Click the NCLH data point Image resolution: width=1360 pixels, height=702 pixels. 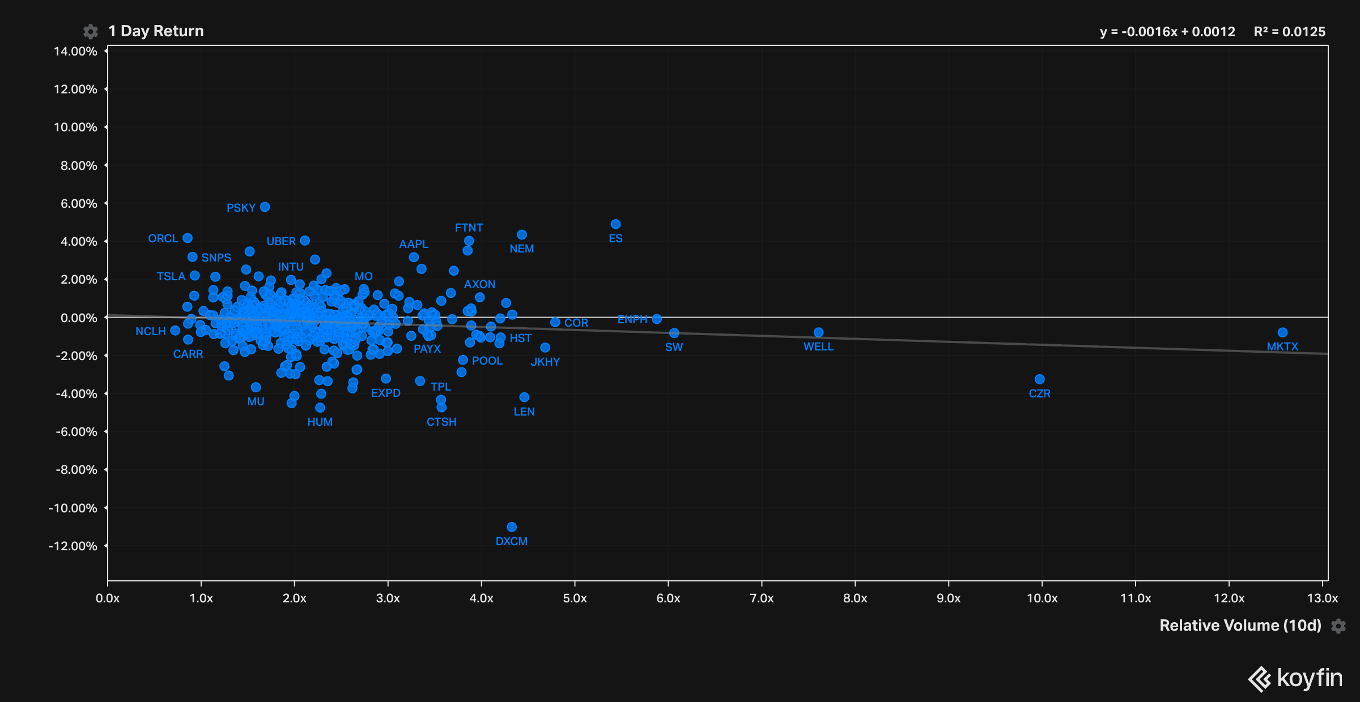[175, 331]
